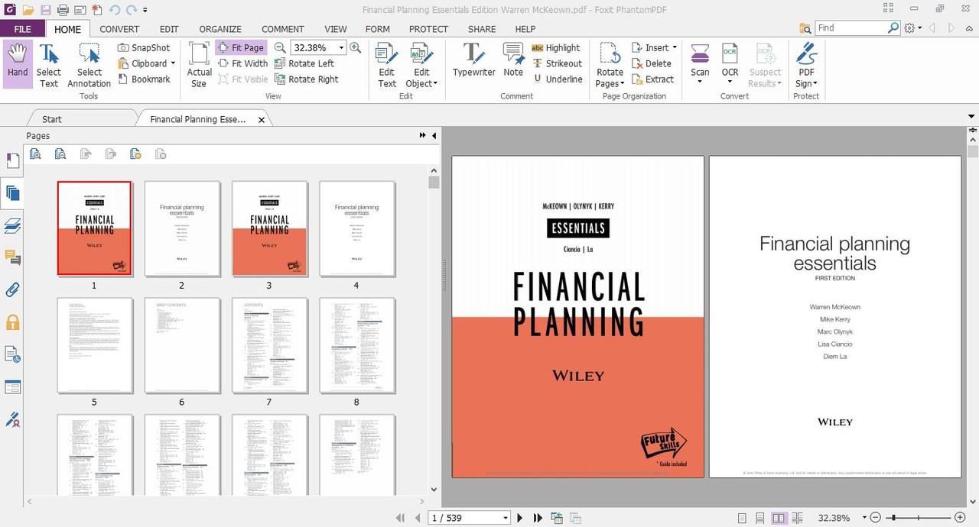Collapse the Pages navigation panel
The width and height of the screenshot is (979, 527).
click(x=434, y=135)
